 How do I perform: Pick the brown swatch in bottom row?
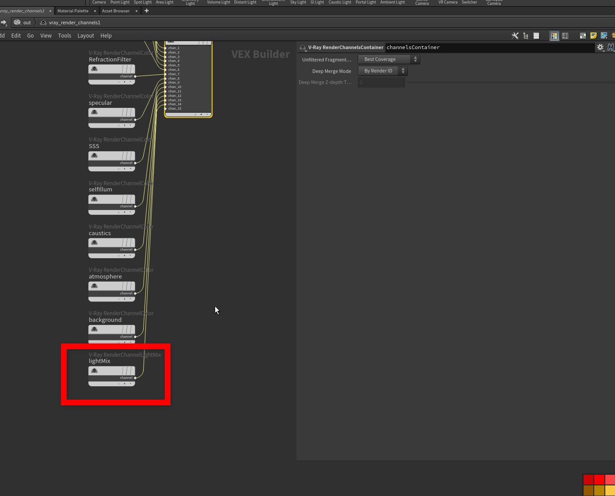[x=588, y=490]
